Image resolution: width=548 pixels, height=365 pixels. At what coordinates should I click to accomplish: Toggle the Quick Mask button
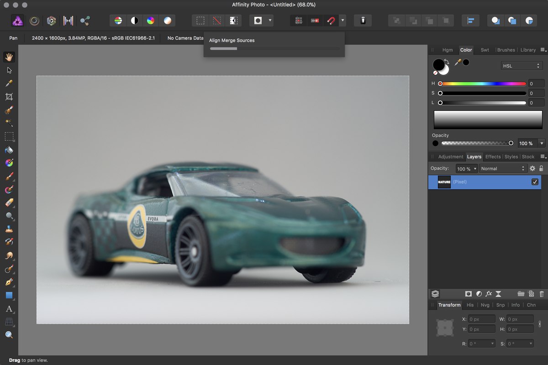[258, 21]
